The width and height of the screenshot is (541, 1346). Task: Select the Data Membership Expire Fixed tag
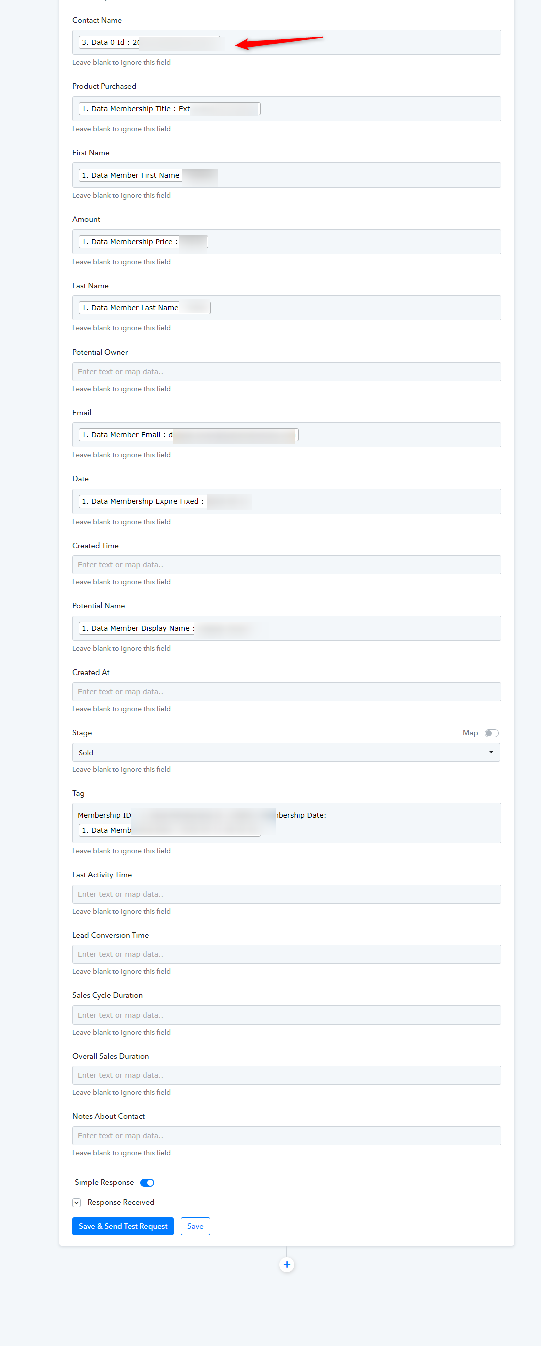click(165, 501)
